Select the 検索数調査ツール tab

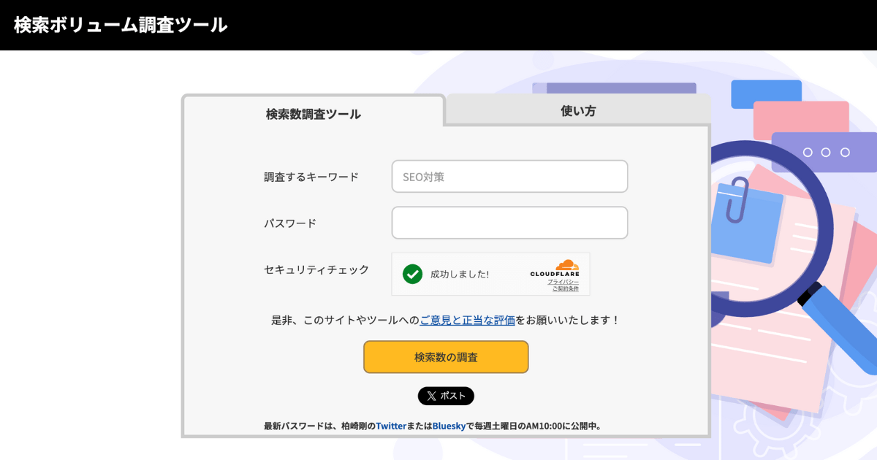(x=313, y=113)
